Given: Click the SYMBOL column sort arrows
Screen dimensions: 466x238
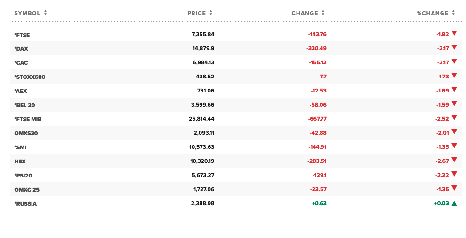Looking at the screenshot, I should point(46,13).
